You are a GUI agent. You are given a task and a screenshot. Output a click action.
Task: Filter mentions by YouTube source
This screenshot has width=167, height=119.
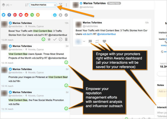[x=21, y=15]
